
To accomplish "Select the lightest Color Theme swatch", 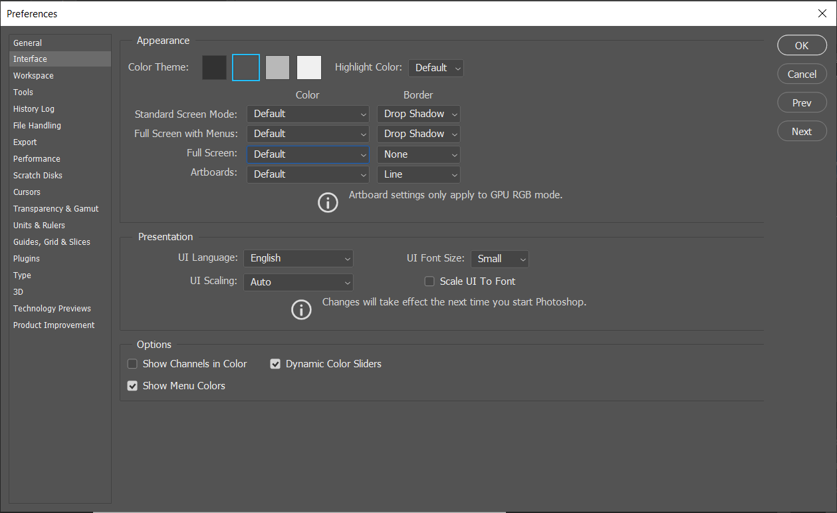I will (308, 67).
